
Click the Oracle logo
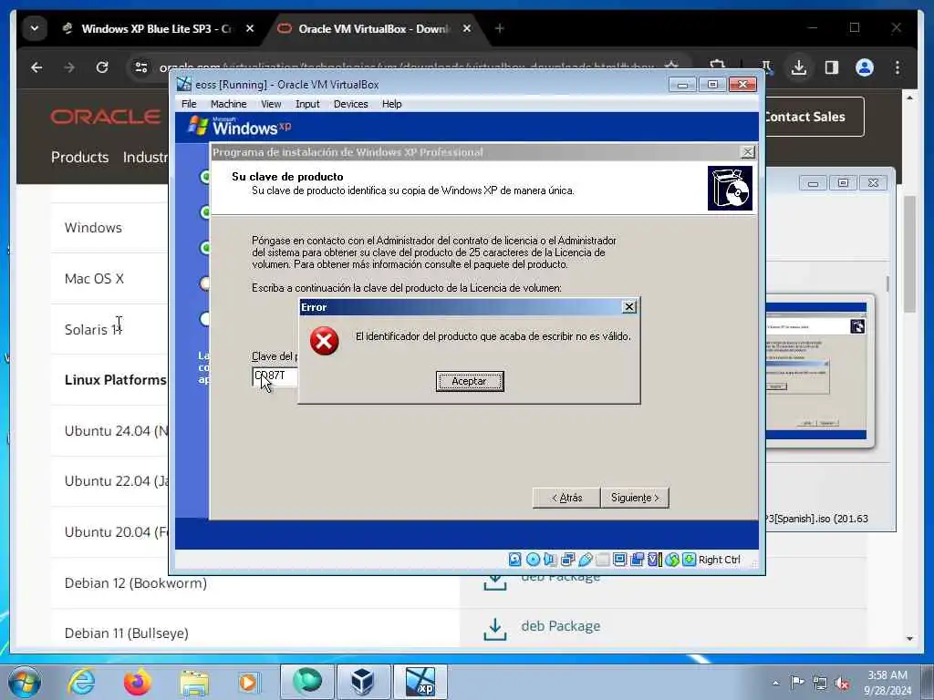coord(106,117)
